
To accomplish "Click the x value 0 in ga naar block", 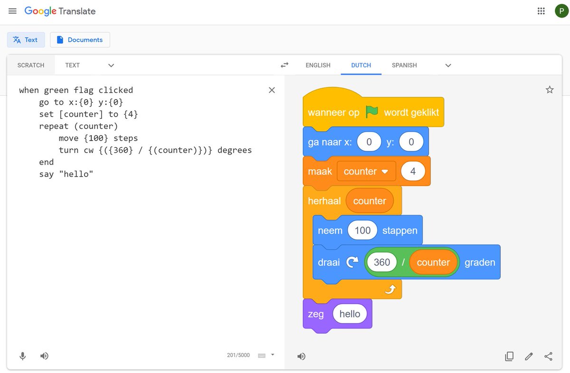I will (369, 142).
